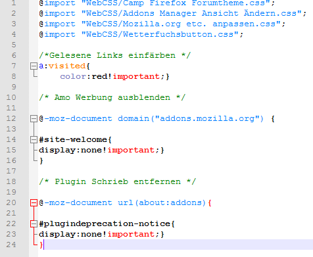
Task: Click "@-moz-document" keyword on line 12
Action: coord(76,118)
